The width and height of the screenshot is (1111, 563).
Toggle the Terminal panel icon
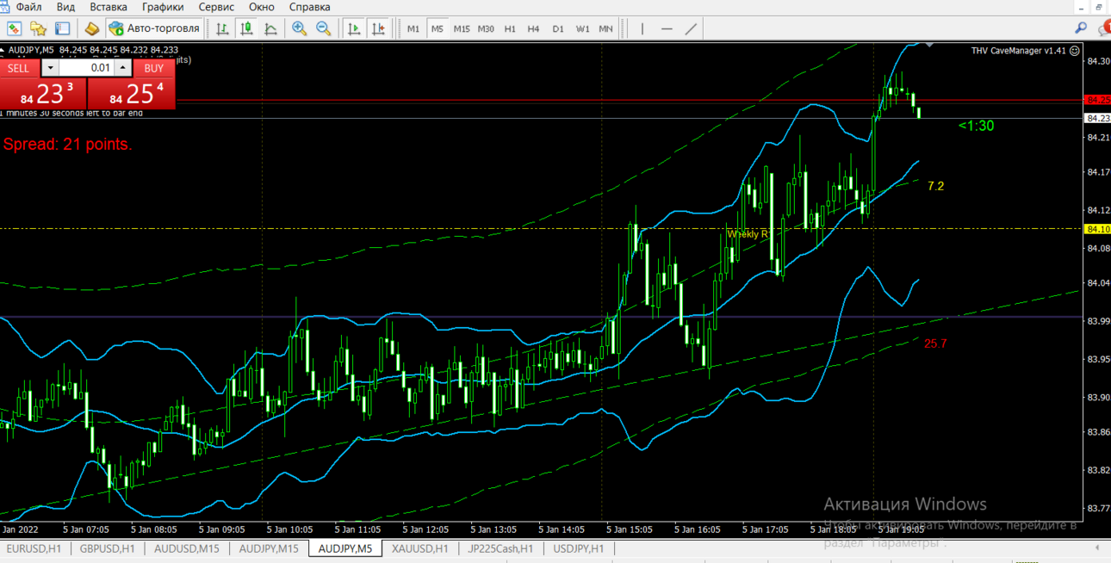pos(62,28)
